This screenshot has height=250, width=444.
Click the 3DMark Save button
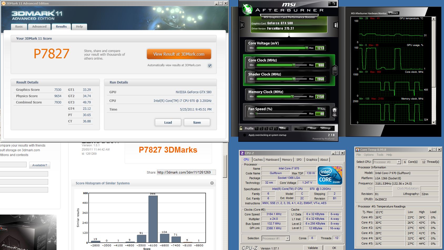click(x=197, y=122)
